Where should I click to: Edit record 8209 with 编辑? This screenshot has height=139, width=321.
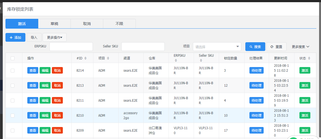click(45, 131)
